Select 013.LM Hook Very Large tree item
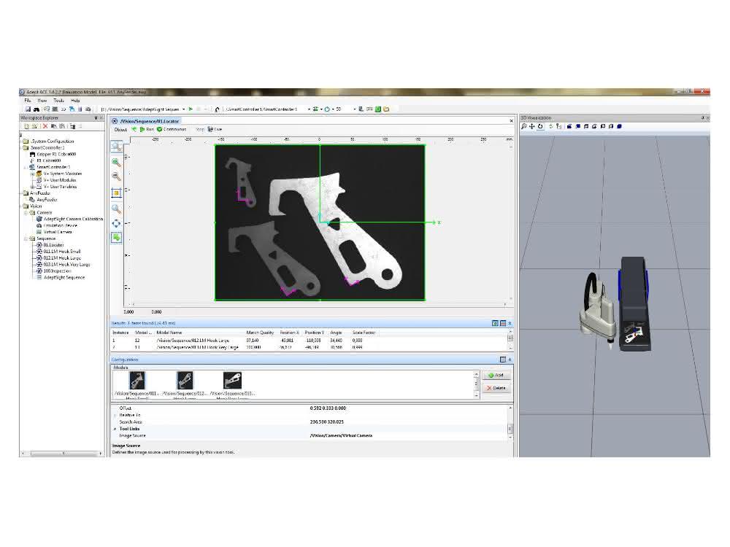This screenshot has height=547, width=730. click(x=66, y=265)
